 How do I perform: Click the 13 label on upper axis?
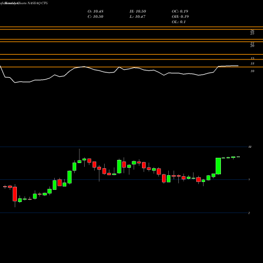point(252,64)
